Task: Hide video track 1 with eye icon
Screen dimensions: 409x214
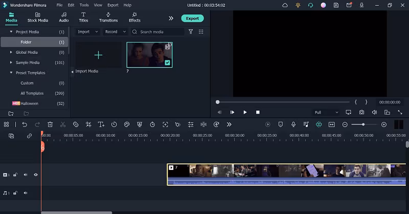Action: (x=36, y=175)
